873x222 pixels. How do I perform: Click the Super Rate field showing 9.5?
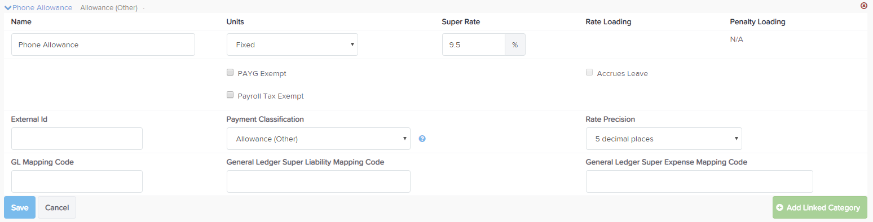(x=473, y=45)
